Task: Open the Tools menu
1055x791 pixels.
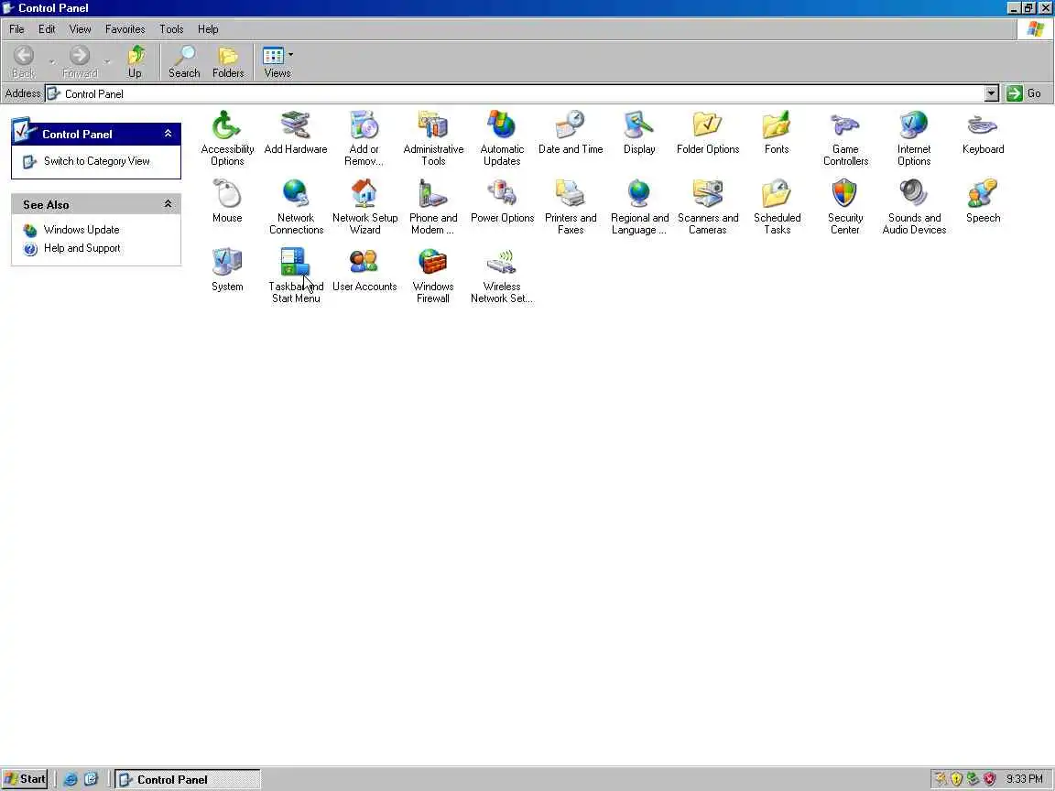Action: pyautogui.click(x=171, y=29)
